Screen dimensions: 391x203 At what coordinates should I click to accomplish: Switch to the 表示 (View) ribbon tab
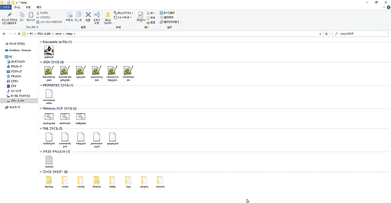point(39,7)
